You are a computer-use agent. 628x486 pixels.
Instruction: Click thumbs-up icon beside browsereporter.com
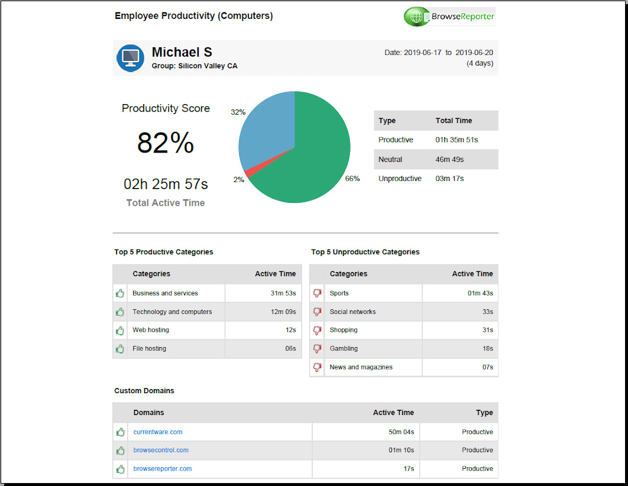[x=120, y=469]
